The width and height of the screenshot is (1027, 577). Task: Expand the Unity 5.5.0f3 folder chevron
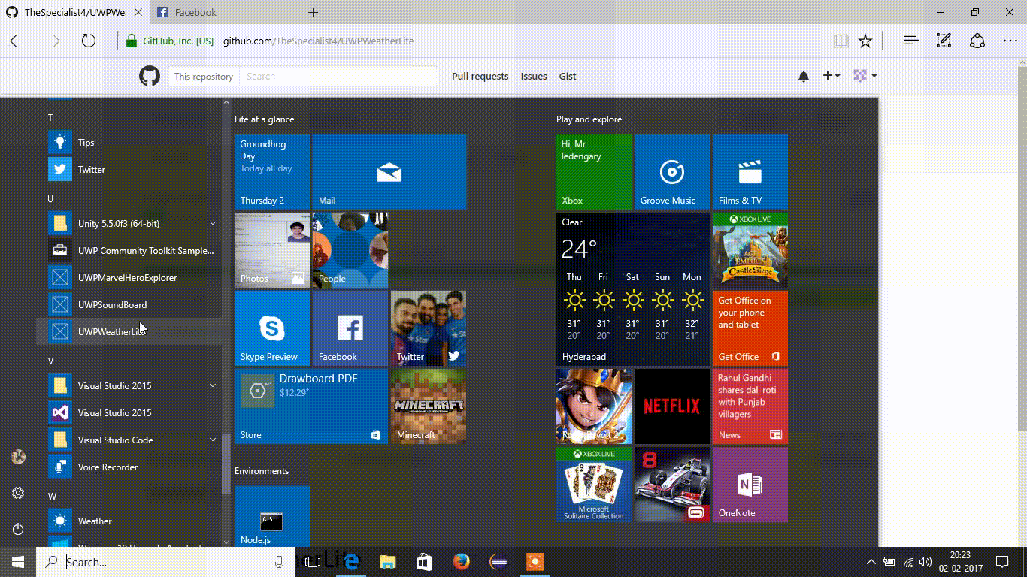[213, 223]
